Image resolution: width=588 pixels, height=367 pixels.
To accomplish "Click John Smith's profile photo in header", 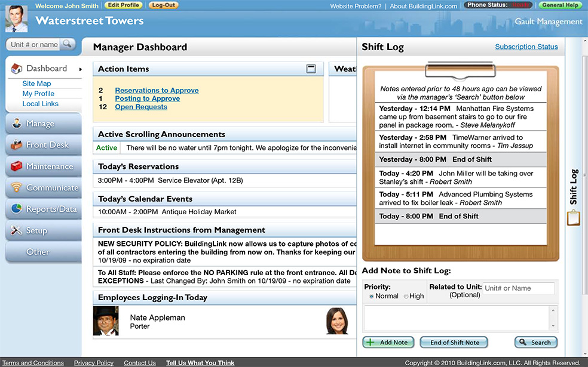I will coord(16,18).
